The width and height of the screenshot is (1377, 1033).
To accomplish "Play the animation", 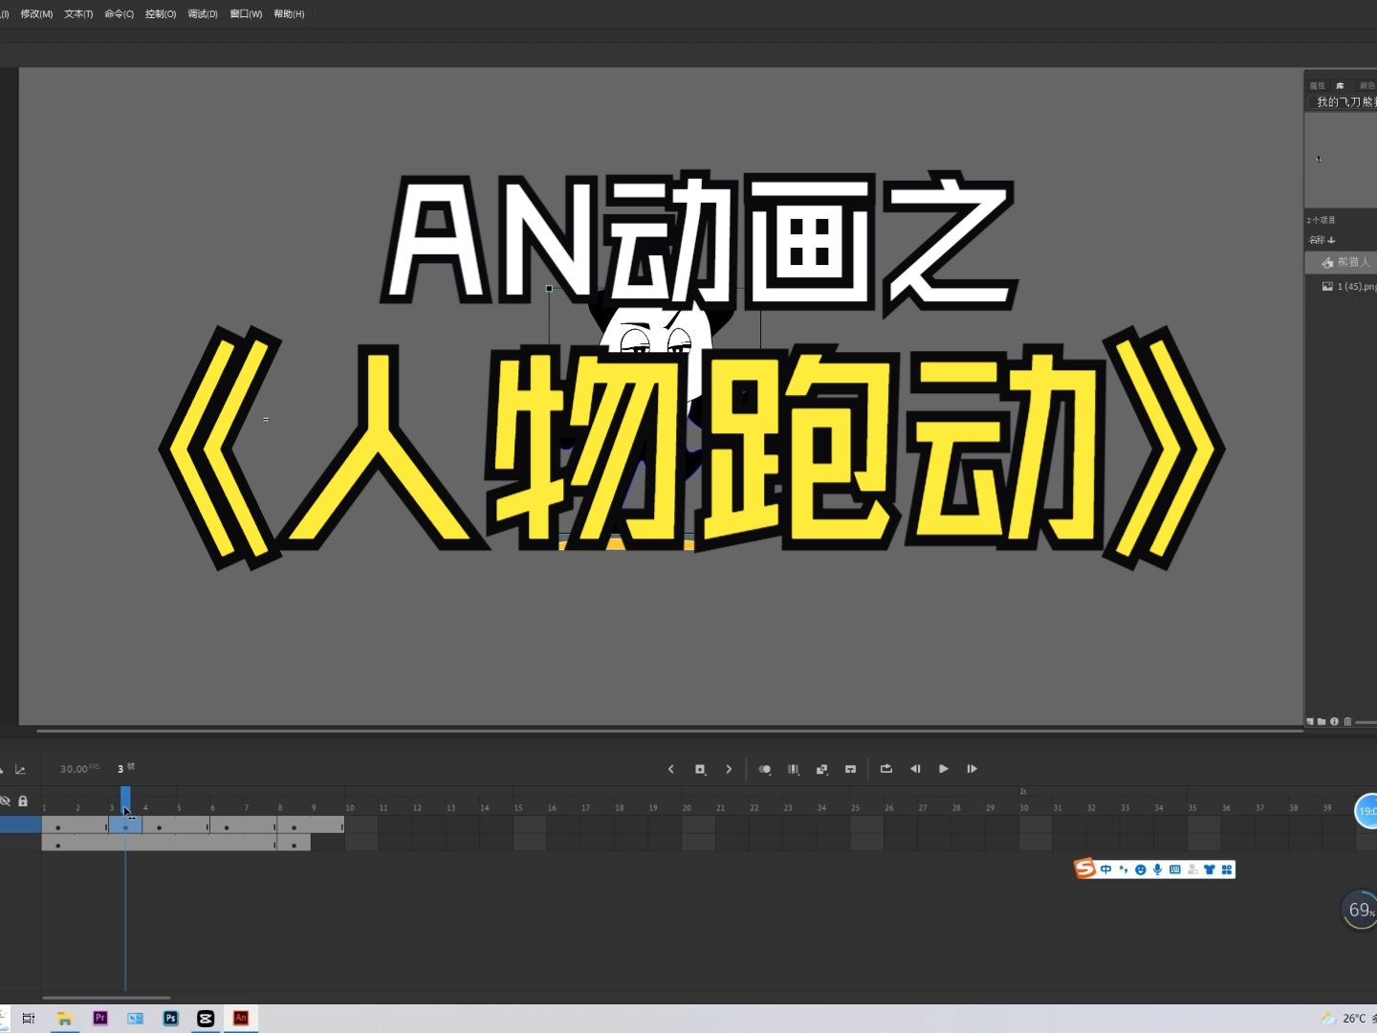I will [x=944, y=769].
